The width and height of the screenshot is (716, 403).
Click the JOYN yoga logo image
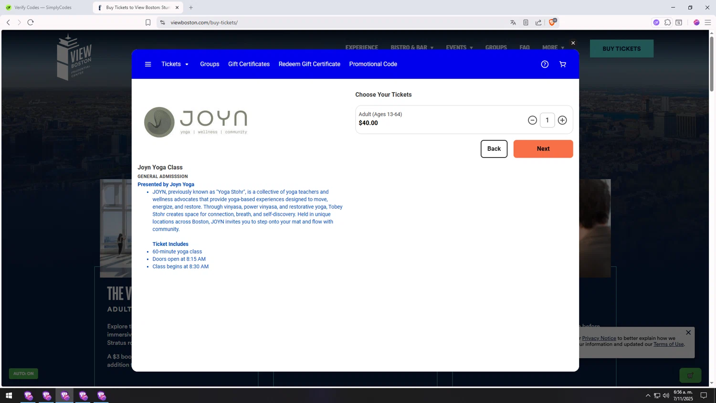coord(196,122)
